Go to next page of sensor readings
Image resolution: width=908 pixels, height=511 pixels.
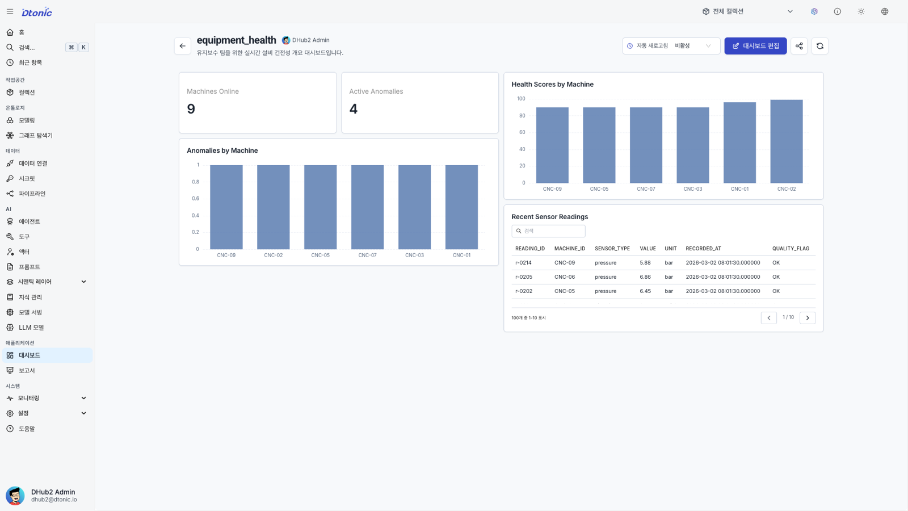pyautogui.click(x=808, y=318)
